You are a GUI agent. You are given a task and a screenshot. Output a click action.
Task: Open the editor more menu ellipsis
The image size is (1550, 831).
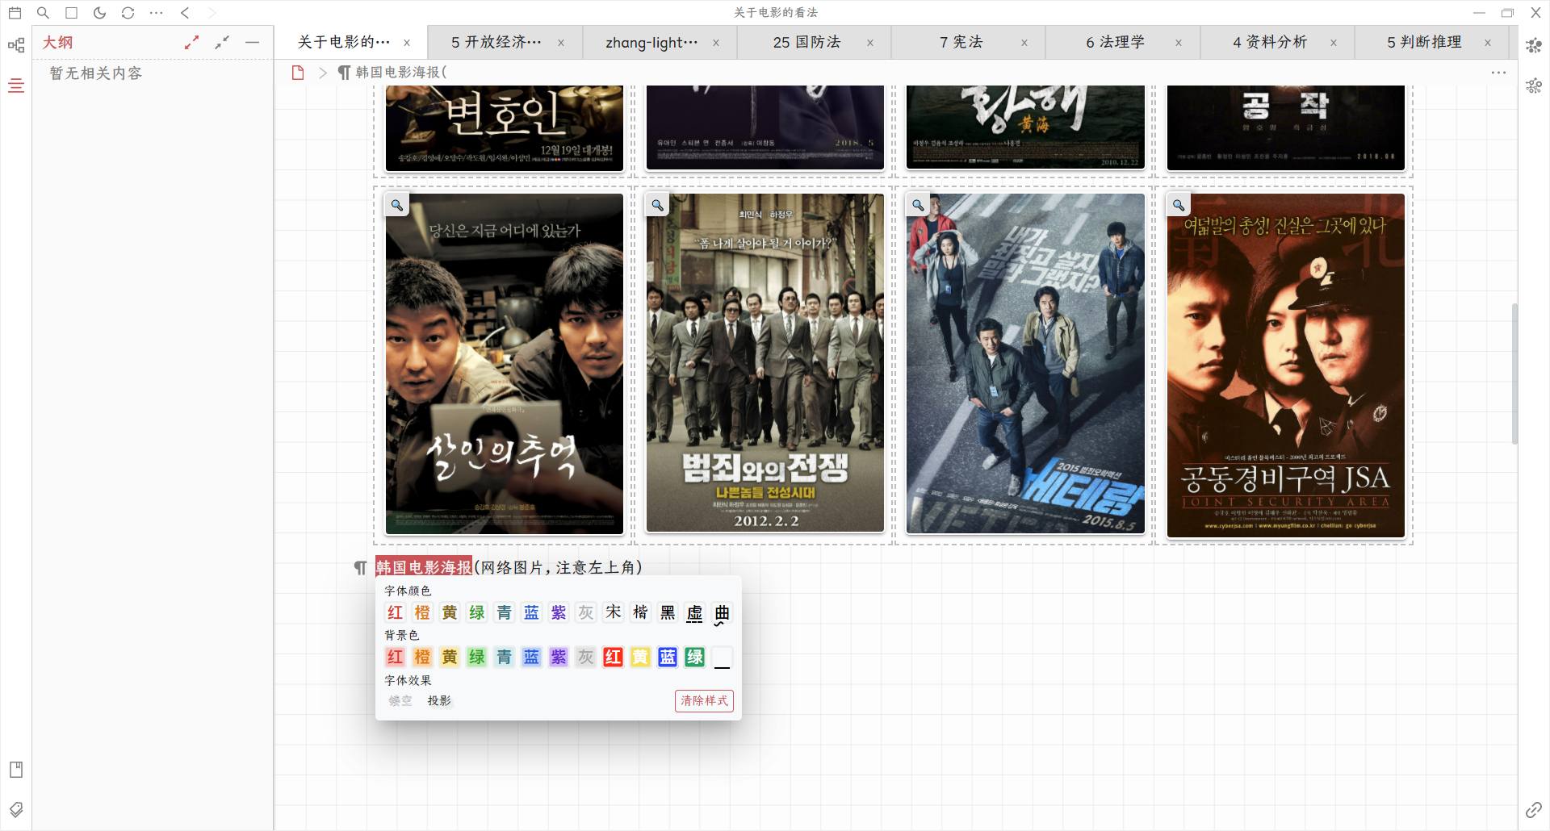click(1499, 73)
